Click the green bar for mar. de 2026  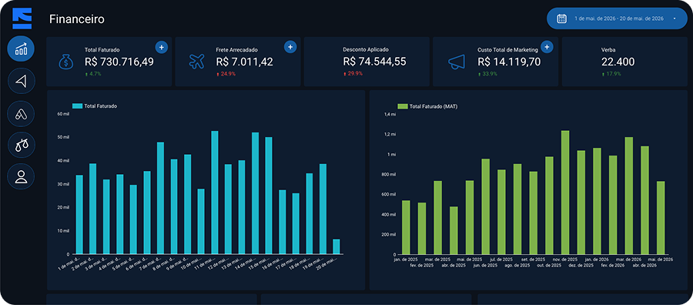[629, 196]
